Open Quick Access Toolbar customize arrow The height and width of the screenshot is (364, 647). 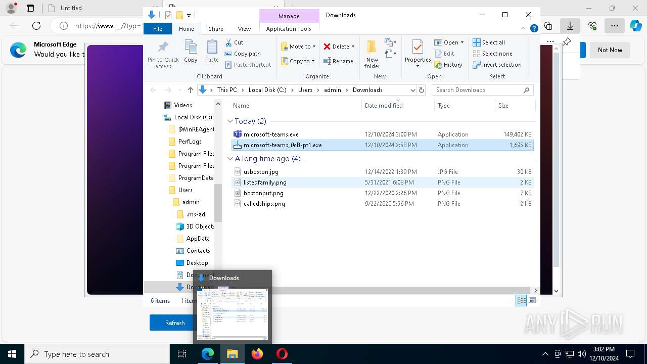pos(189,15)
